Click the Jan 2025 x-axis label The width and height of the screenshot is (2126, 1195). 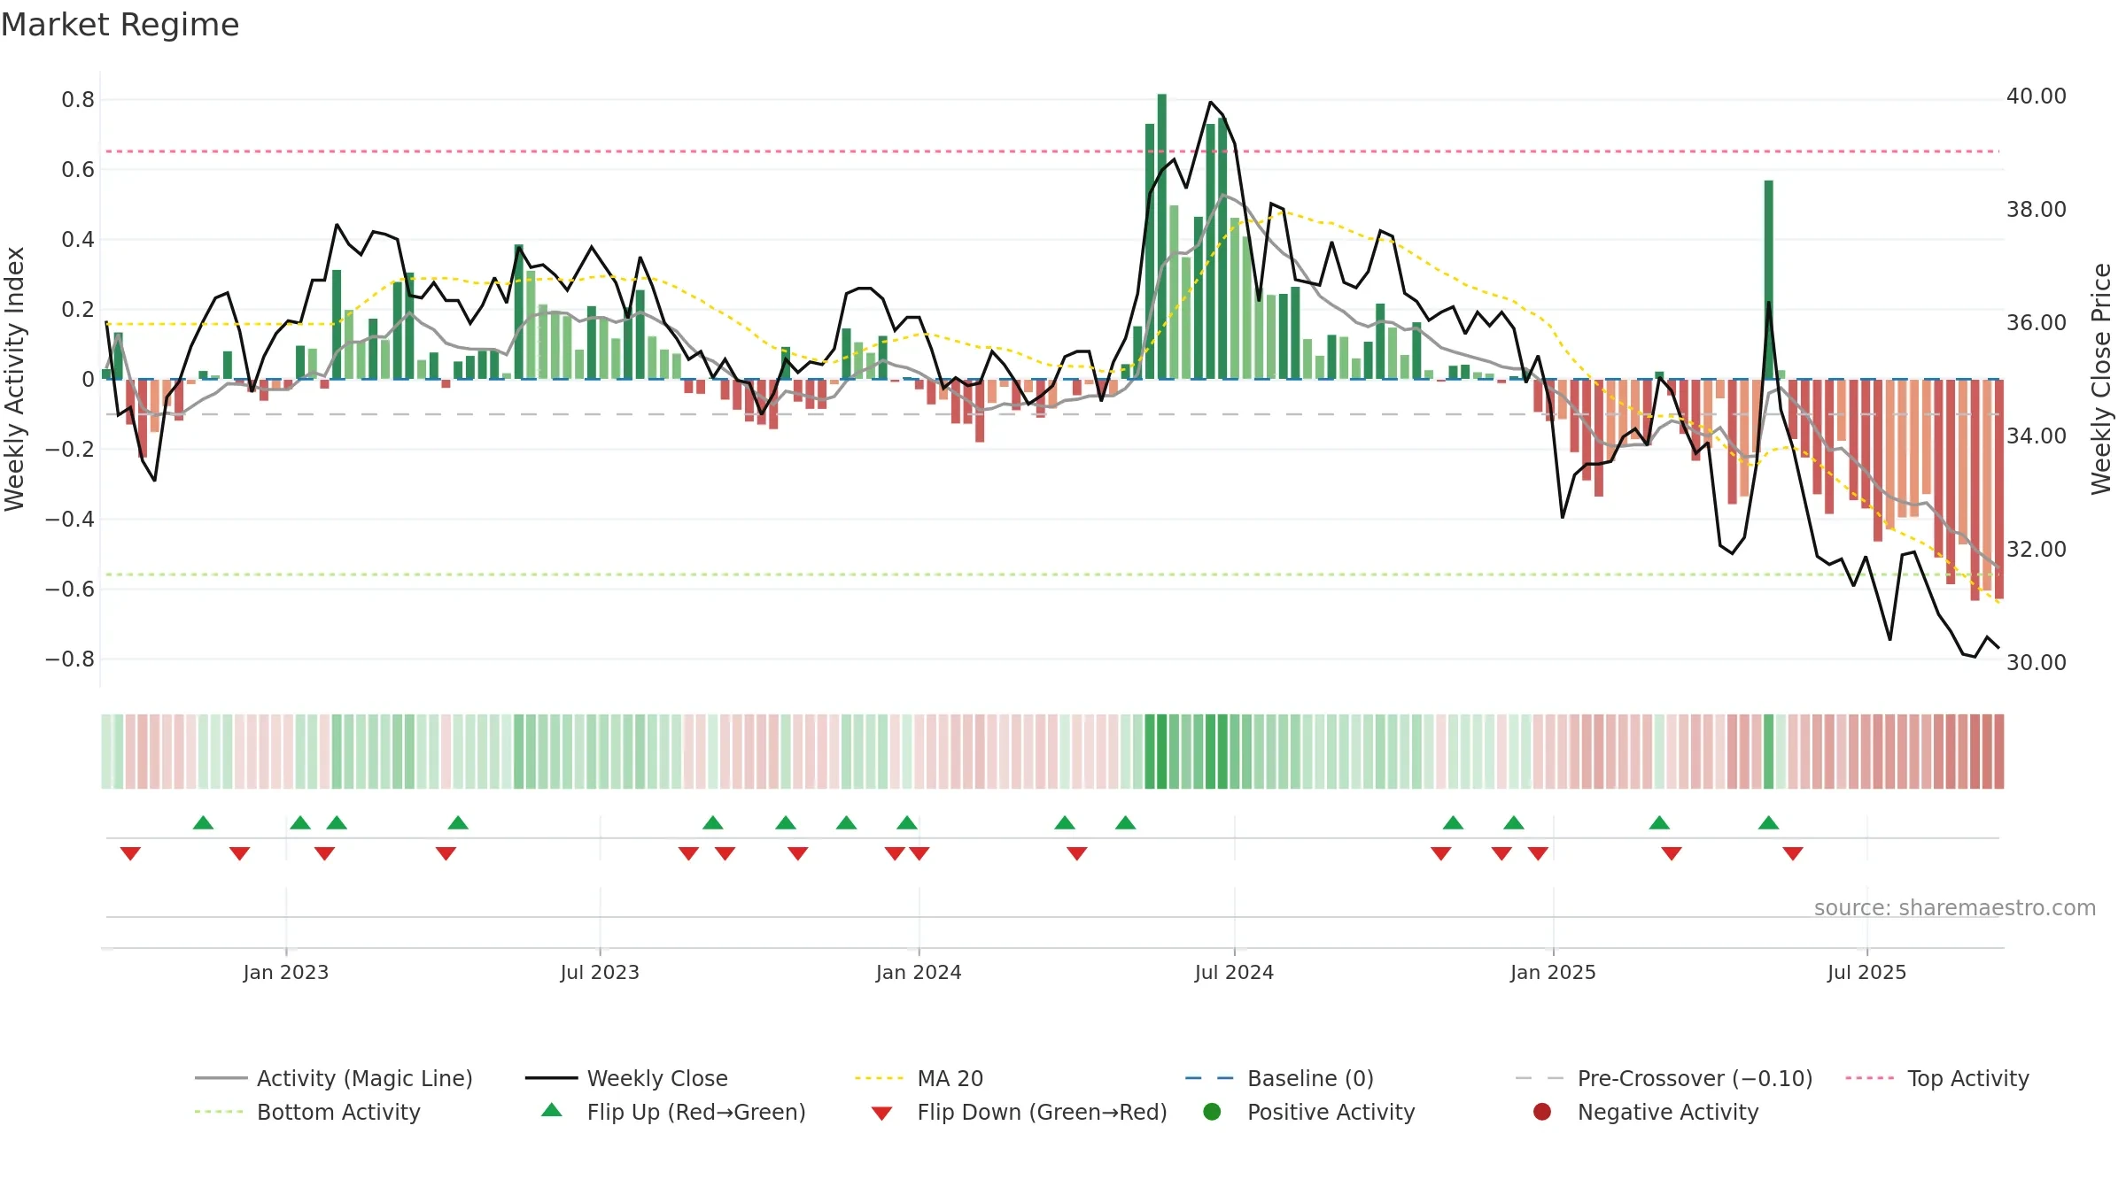pos(1553,972)
